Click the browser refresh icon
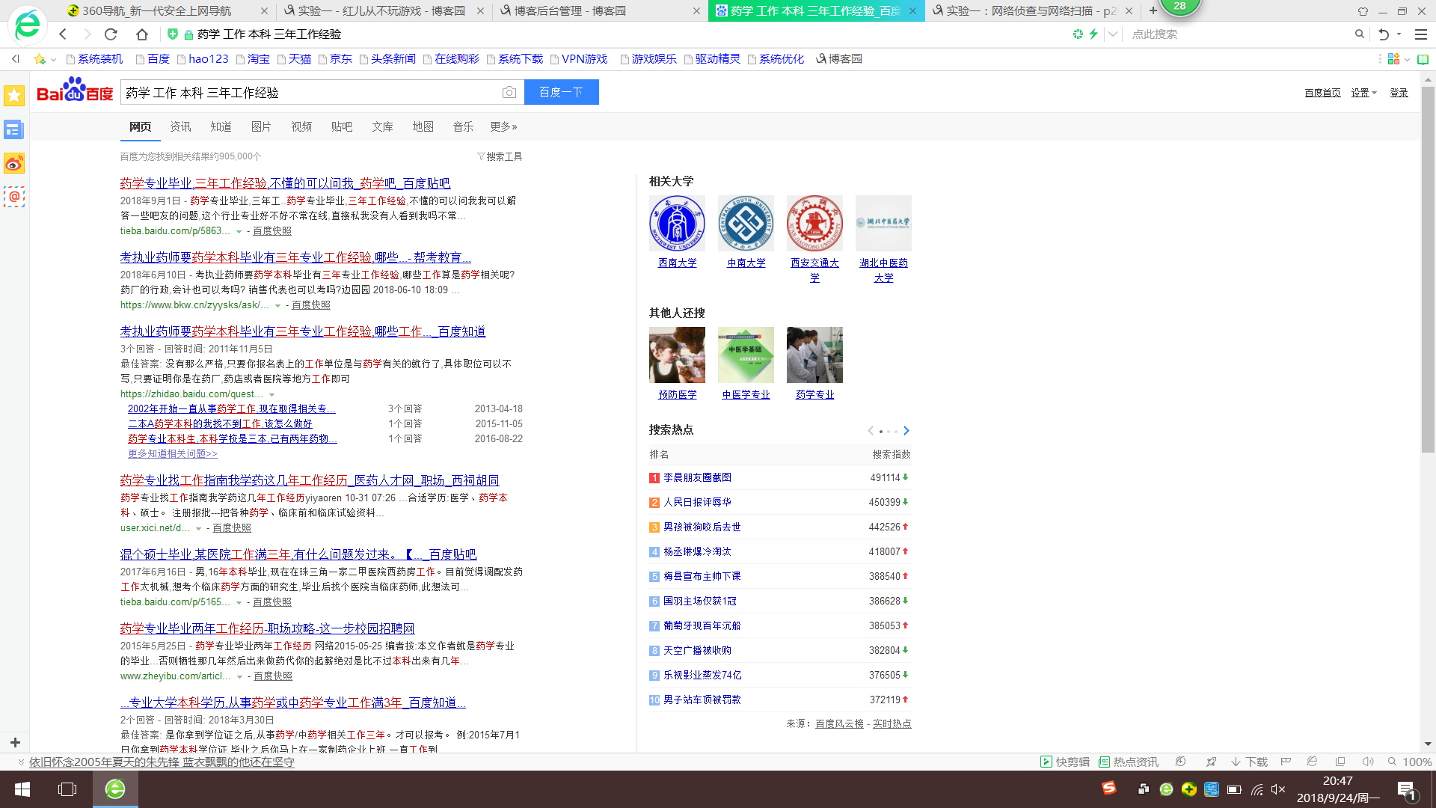Screen dimensions: 1436x808 tap(111, 34)
